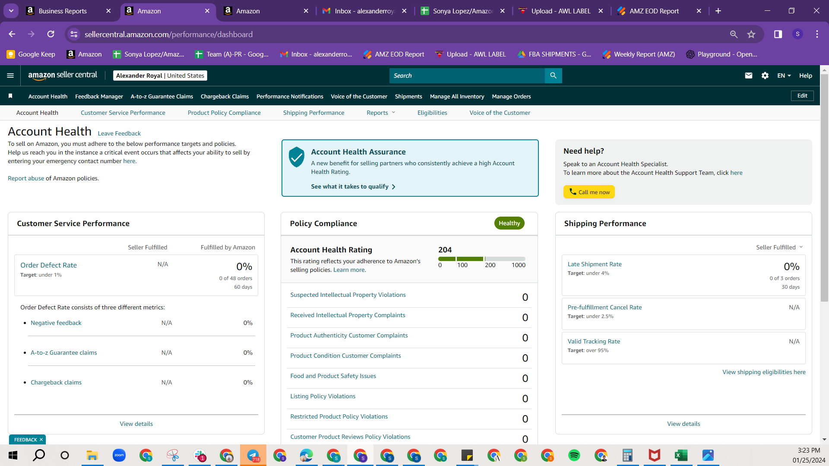This screenshot has height=466, width=829.
Task: Open Valid Tracking Rate link
Action: (594, 341)
